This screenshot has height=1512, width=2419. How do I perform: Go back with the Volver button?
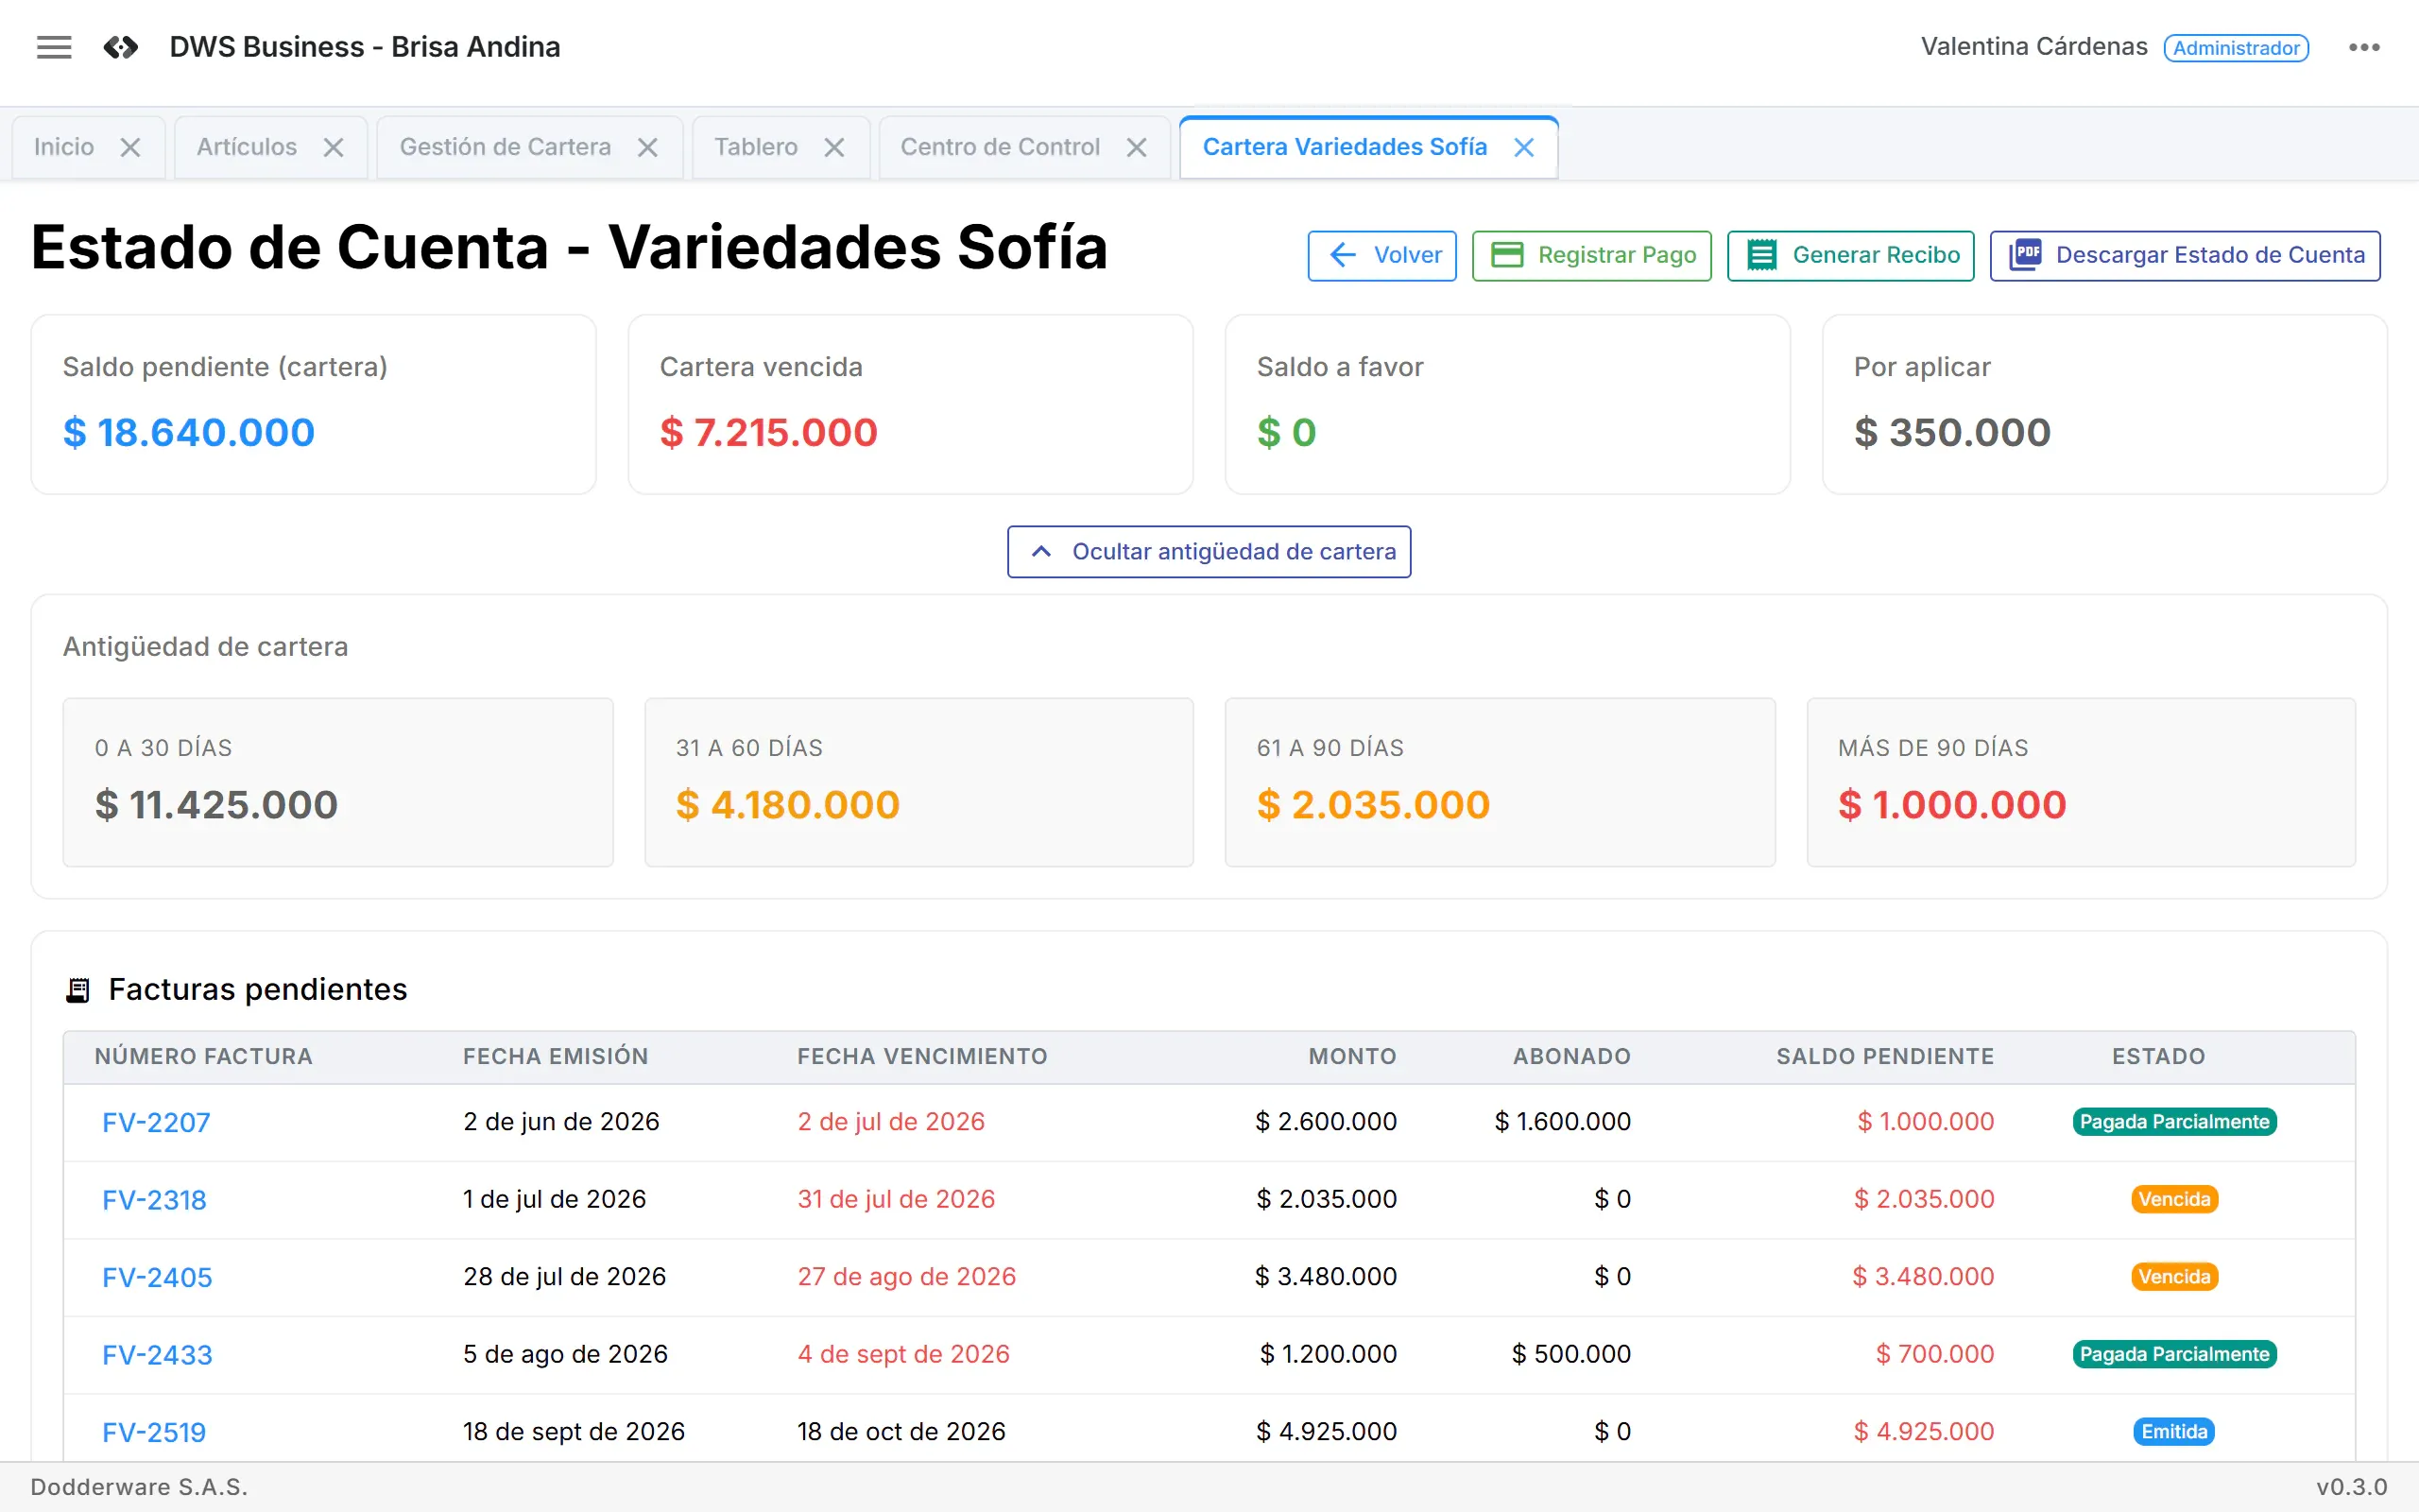(x=1381, y=255)
